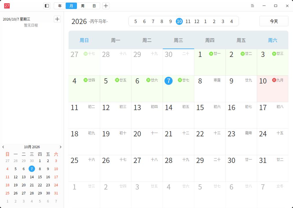Select October 3 廿三 holiday cell
293x208 pixels.
[272, 62]
